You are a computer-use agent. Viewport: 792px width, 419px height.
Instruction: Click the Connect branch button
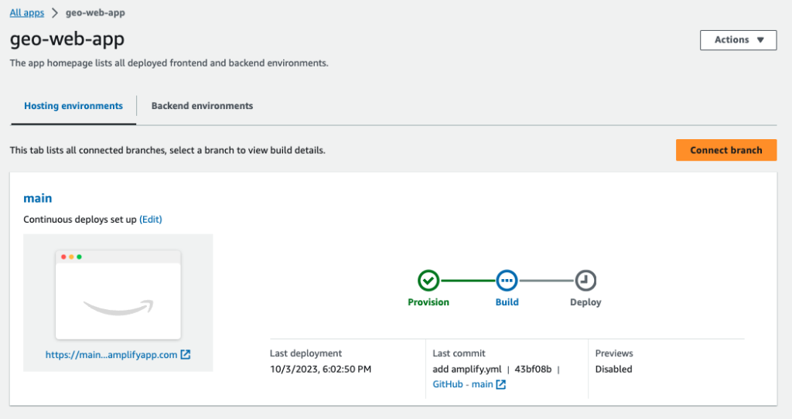point(725,150)
